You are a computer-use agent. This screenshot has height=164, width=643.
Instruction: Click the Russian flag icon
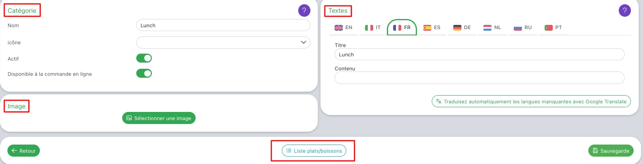point(518,28)
